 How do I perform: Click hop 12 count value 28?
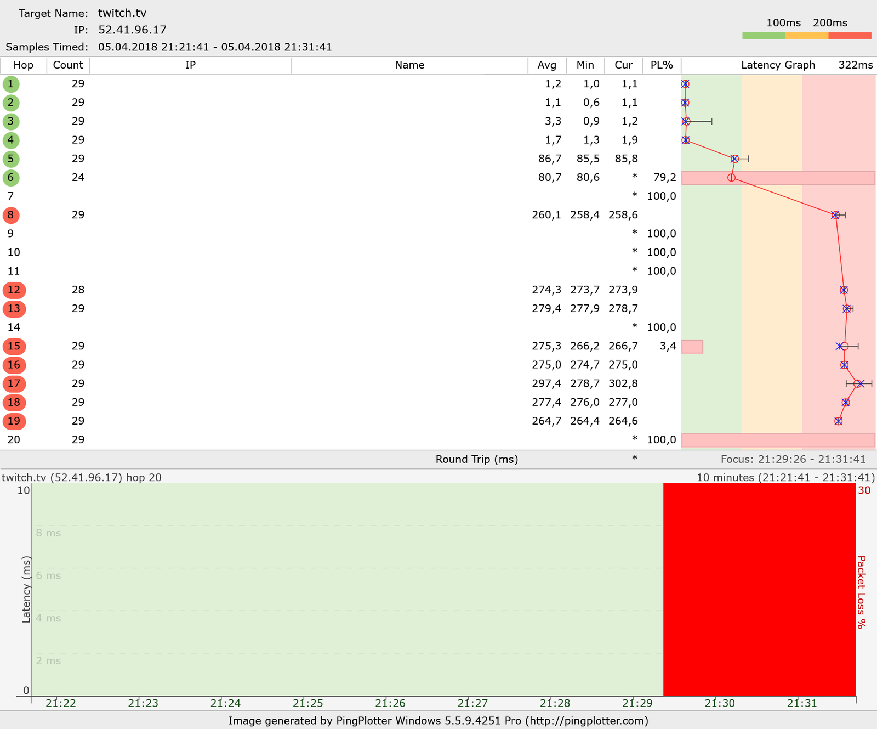(78, 290)
